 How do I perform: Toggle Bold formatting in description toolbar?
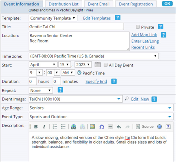pyautogui.click(x=36, y=127)
